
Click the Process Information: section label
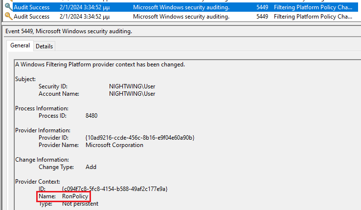[x=42, y=108]
